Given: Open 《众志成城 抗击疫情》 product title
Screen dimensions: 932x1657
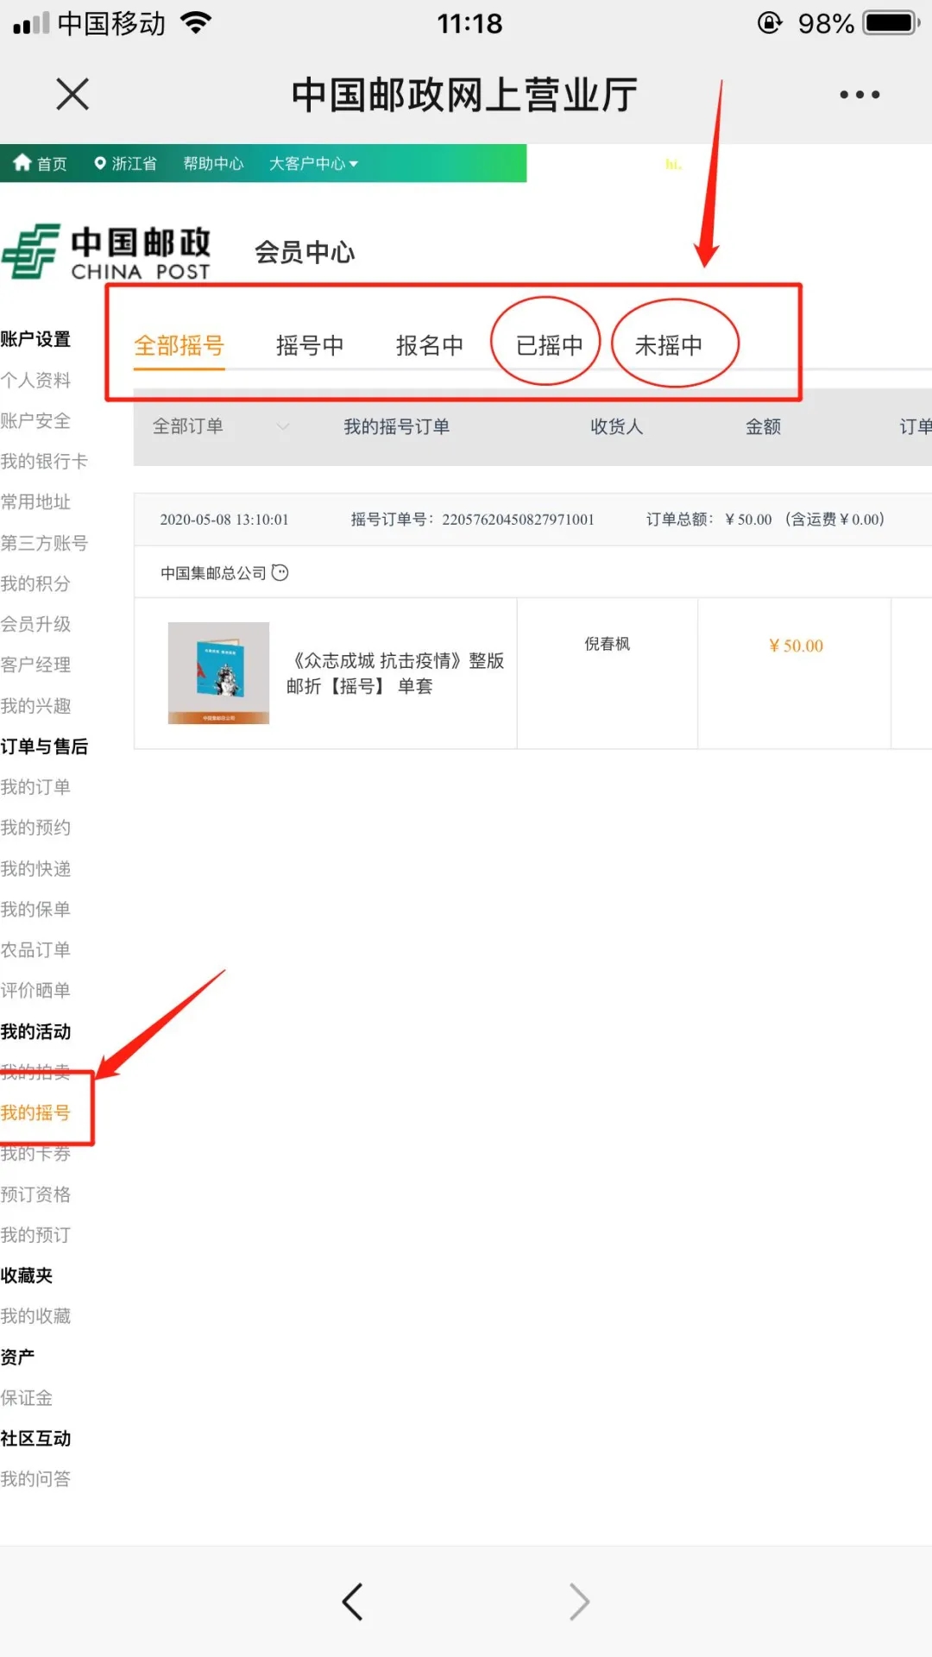Looking at the screenshot, I should click(395, 673).
